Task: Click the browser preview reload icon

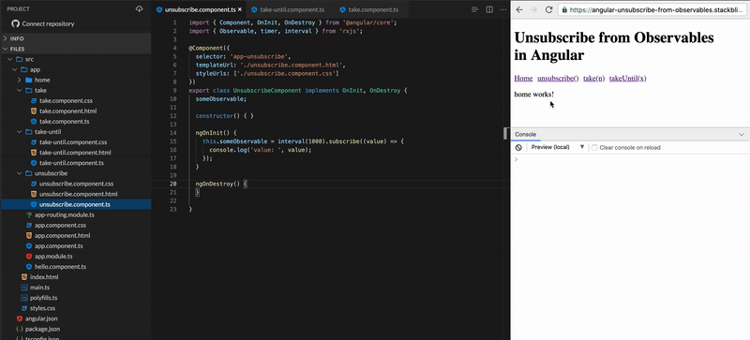Action: pos(548,9)
